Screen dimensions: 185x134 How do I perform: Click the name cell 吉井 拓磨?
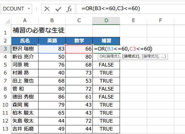25,129
